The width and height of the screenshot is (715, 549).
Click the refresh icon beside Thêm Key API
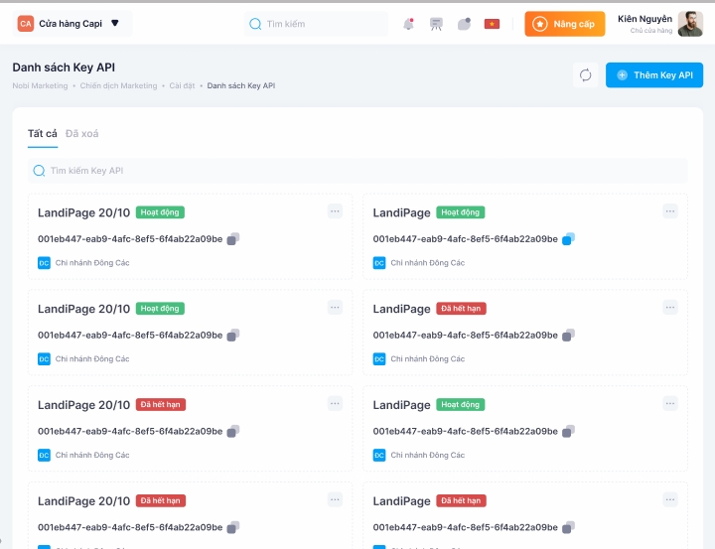[586, 75]
